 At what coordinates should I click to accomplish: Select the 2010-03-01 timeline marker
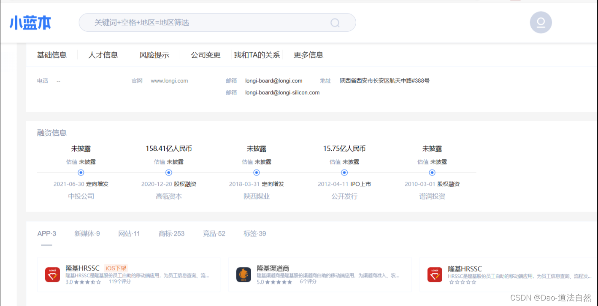(432, 172)
